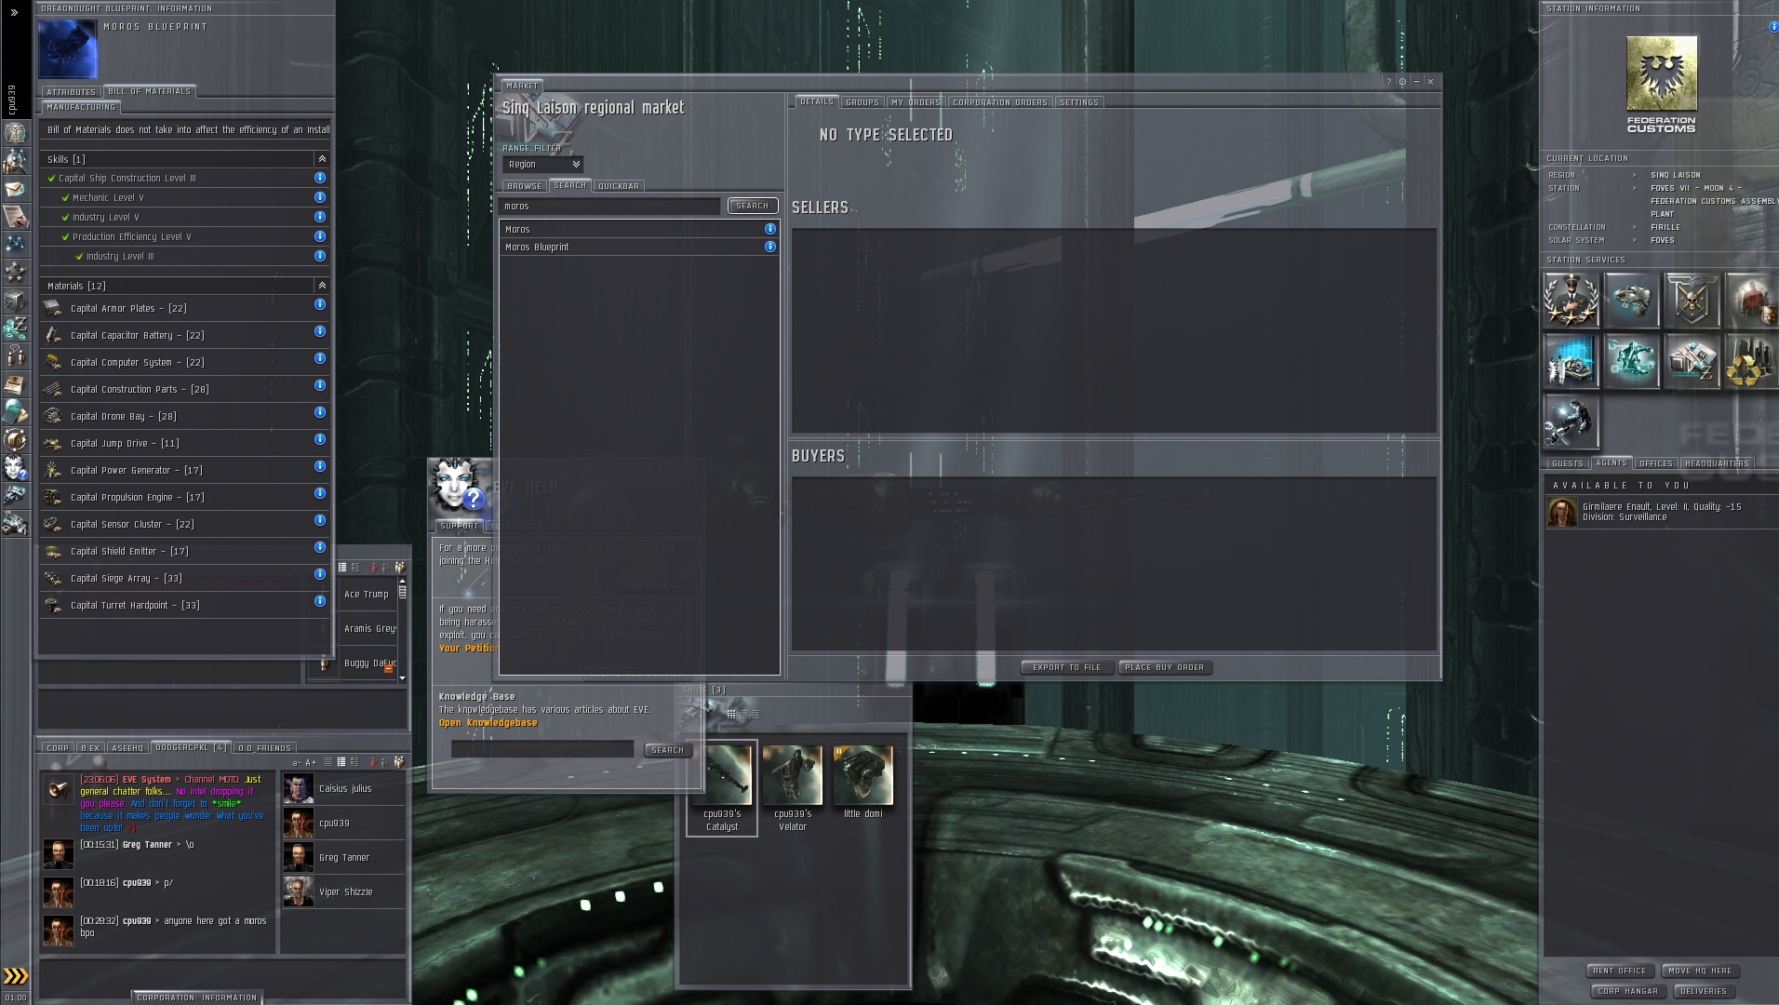Screen dimensions: 1779x1005
Task: Open the Deliveries button
Action: point(1704,991)
